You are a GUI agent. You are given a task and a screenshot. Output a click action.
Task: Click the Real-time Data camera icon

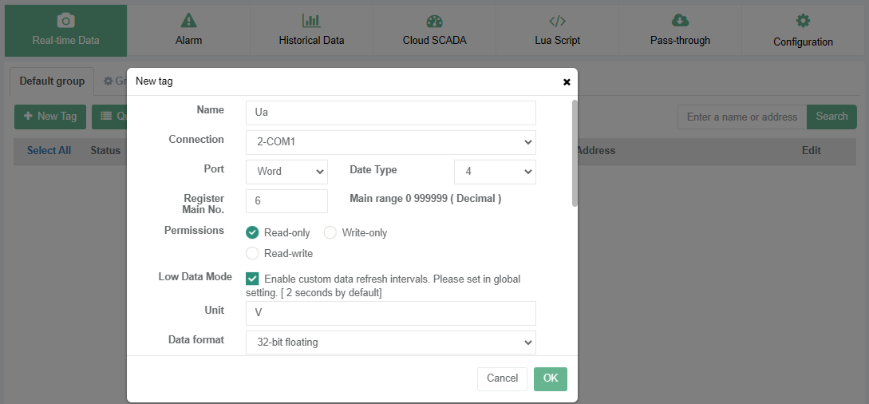click(x=65, y=21)
